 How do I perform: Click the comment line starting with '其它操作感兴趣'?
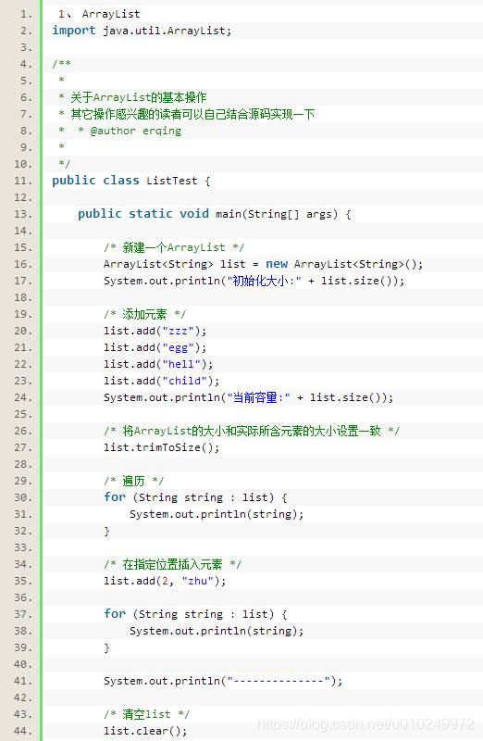[x=187, y=114]
